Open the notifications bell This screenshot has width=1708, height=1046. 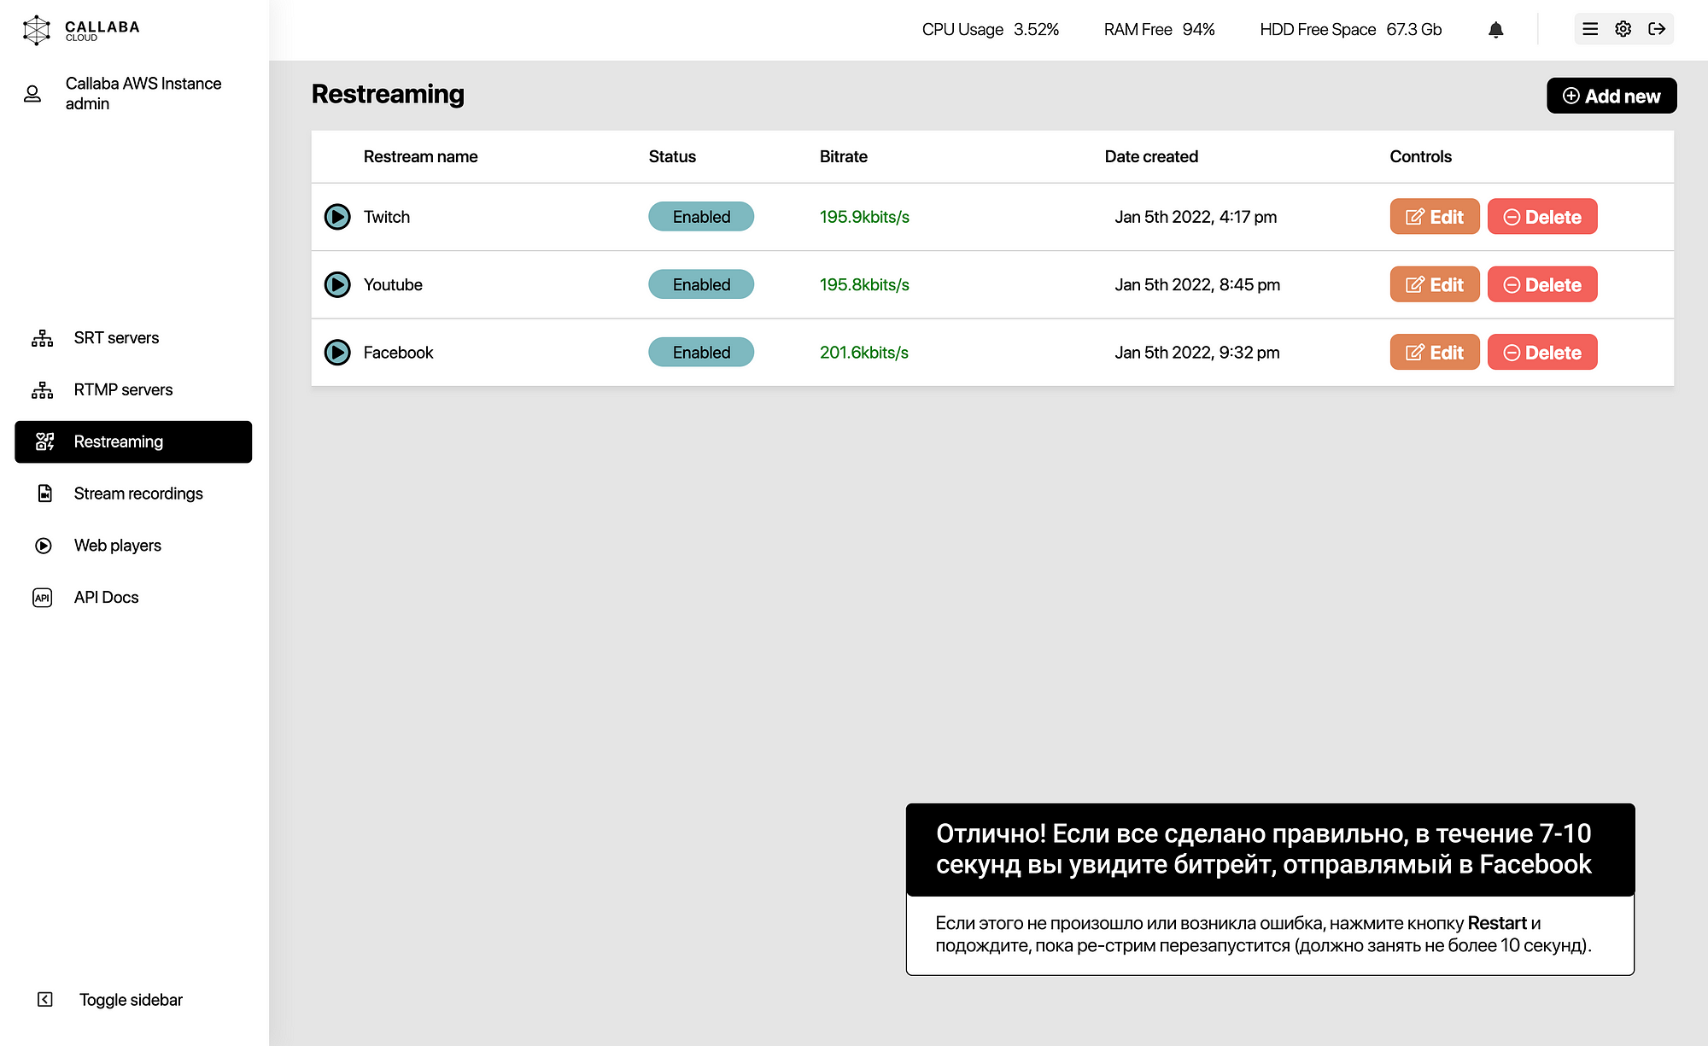pyautogui.click(x=1495, y=30)
